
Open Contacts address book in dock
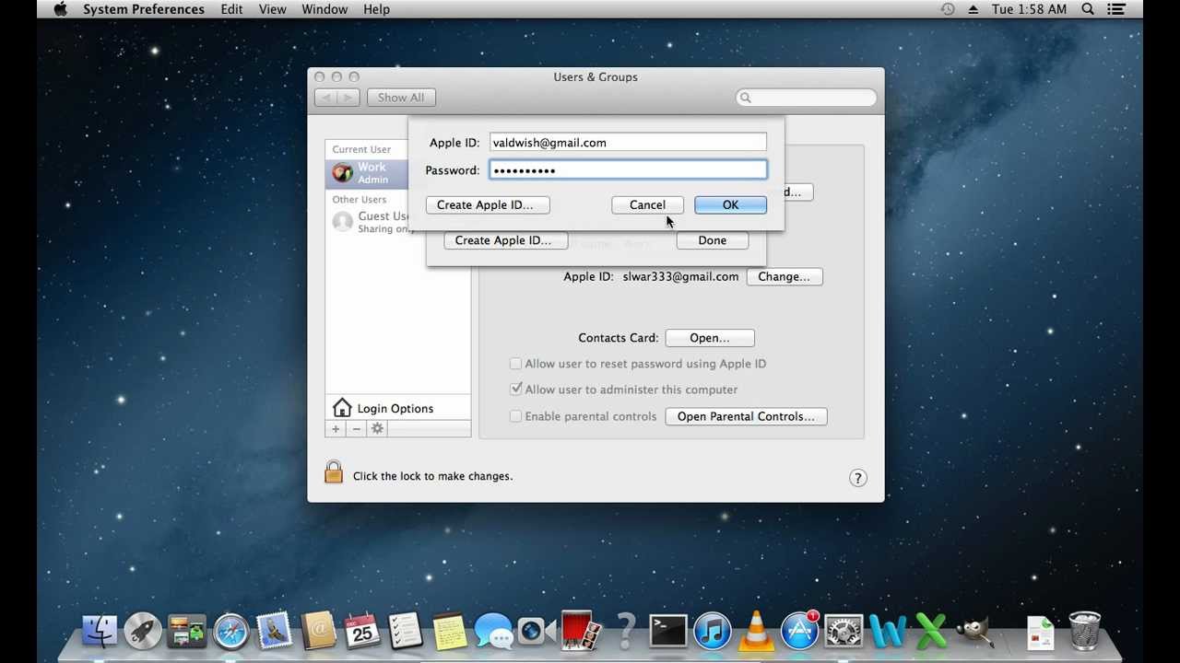pyautogui.click(x=319, y=632)
